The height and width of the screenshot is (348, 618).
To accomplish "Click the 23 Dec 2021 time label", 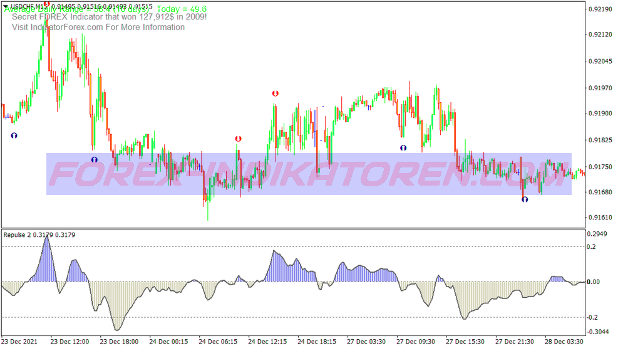I will (x=19, y=342).
